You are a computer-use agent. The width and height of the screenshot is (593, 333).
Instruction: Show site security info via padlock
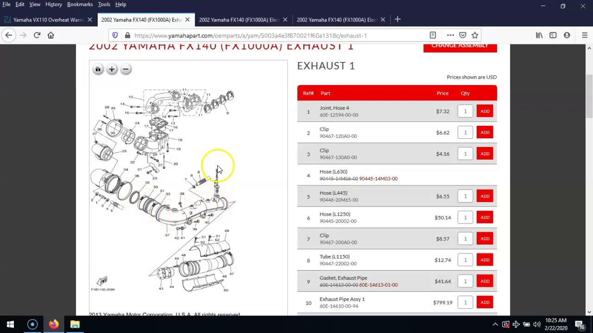click(127, 36)
